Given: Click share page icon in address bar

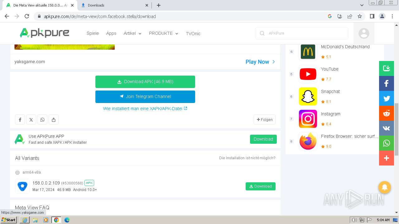Looking at the screenshot, I should click(350, 16).
